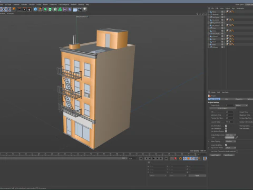This screenshot has width=253, height=190.
Task: Expand the Input Color Profile disclosure arrow
Action: pos(209,148)
